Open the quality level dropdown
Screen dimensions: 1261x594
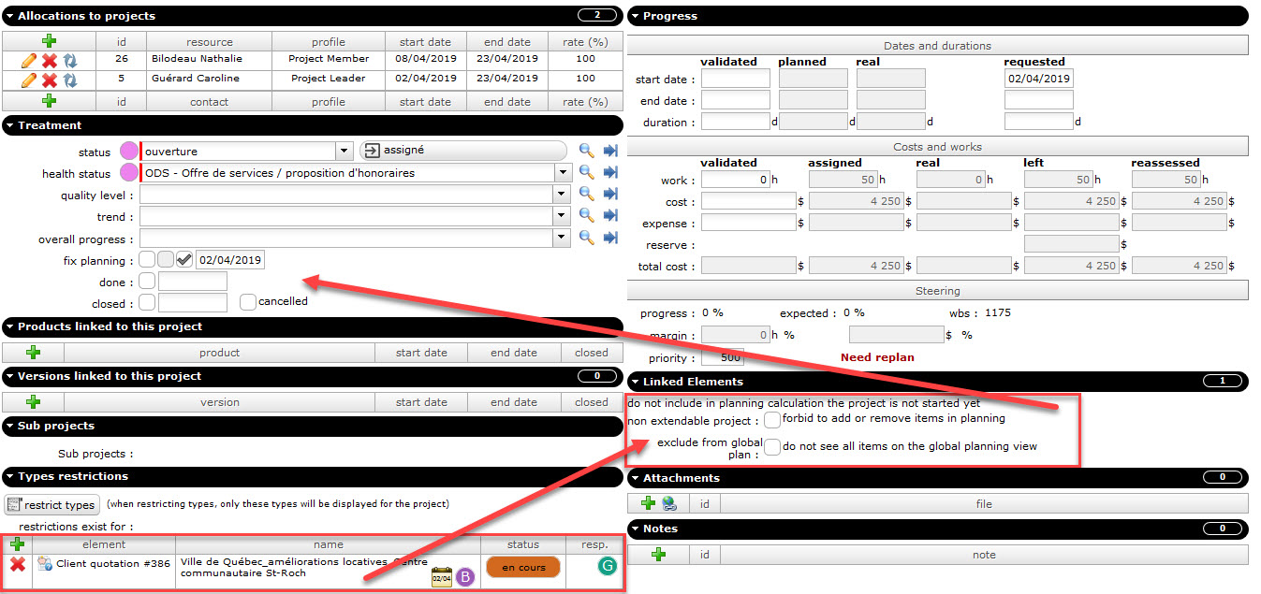(563, 195)
